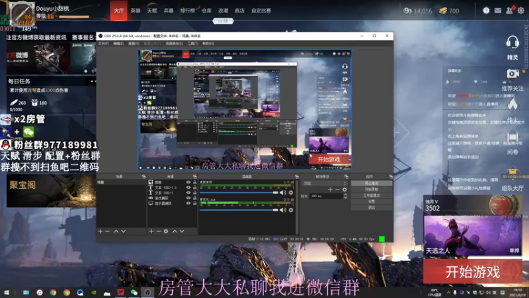Remove selected source with minus icon in Sources panel
529x298 pixels.
pos(159,231)
